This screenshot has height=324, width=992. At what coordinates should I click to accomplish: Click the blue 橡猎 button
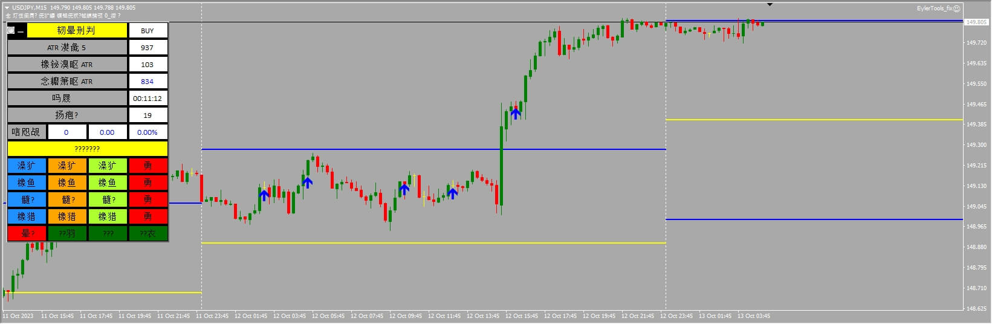coord(27,216)
